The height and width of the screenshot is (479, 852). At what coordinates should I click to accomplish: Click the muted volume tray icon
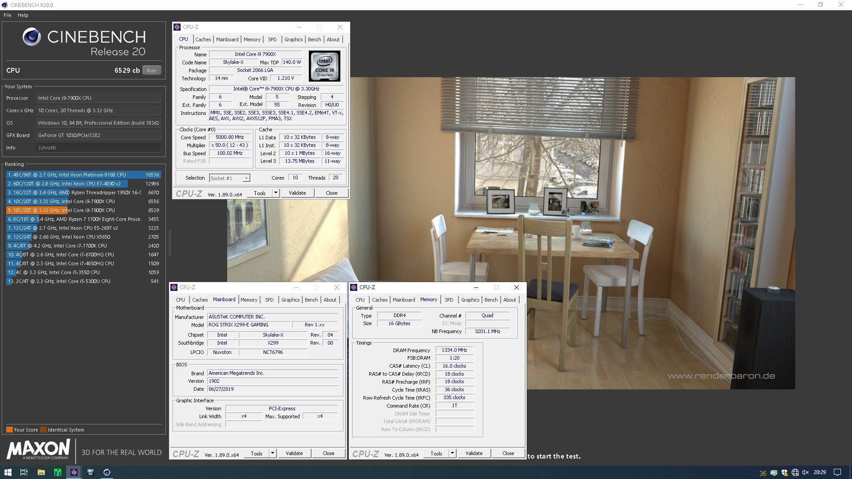coord(805,473)
